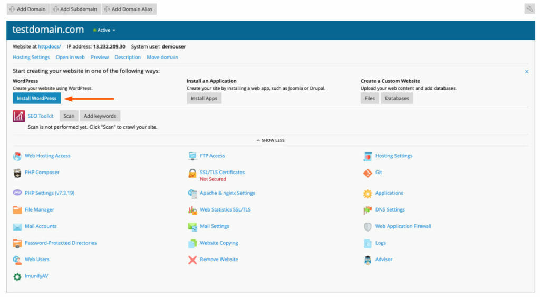Click the PHP Settings icon

17,193
